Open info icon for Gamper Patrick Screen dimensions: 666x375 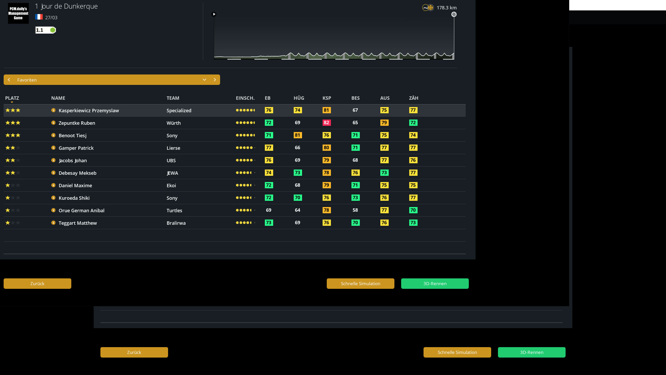(53, 148)
